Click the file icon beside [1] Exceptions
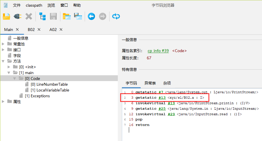This screenshot has width=262, height=141. pyautogui.click(x=21, y=96)
